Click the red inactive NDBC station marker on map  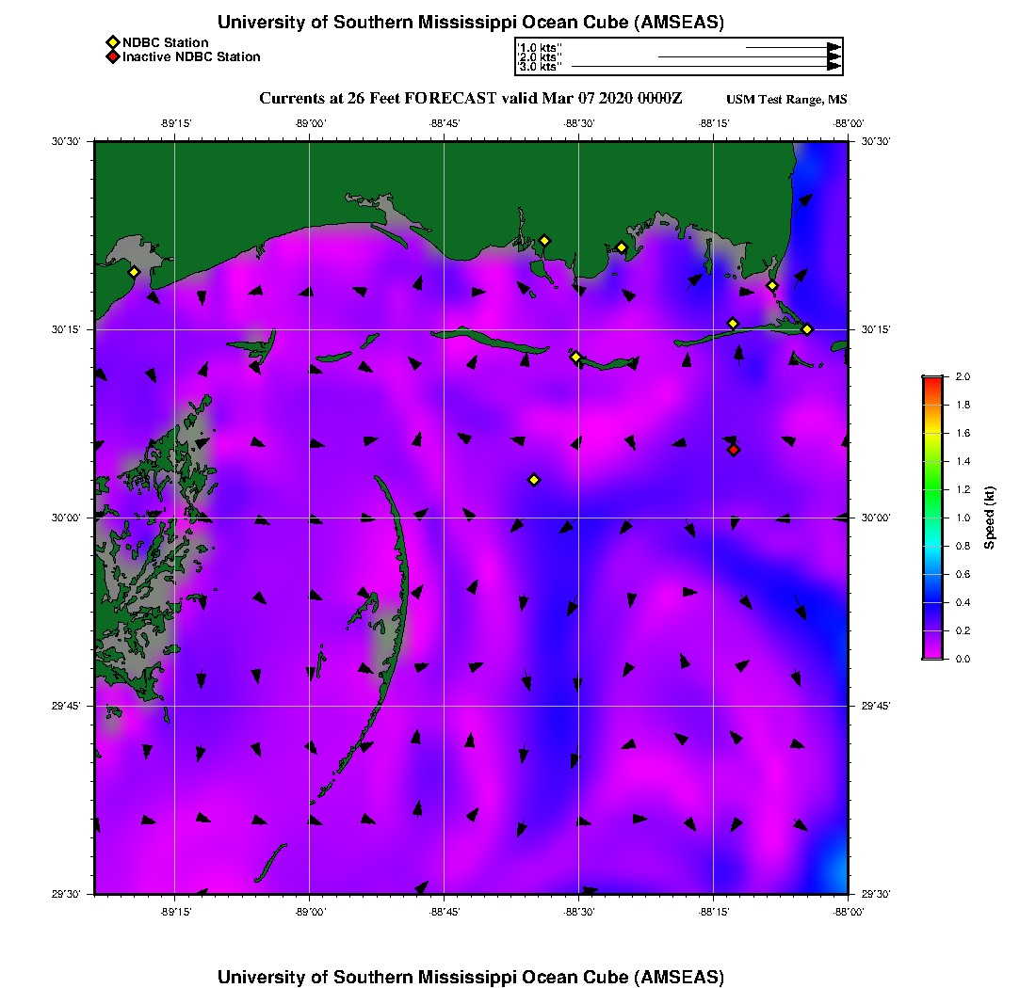pos(734,450)
